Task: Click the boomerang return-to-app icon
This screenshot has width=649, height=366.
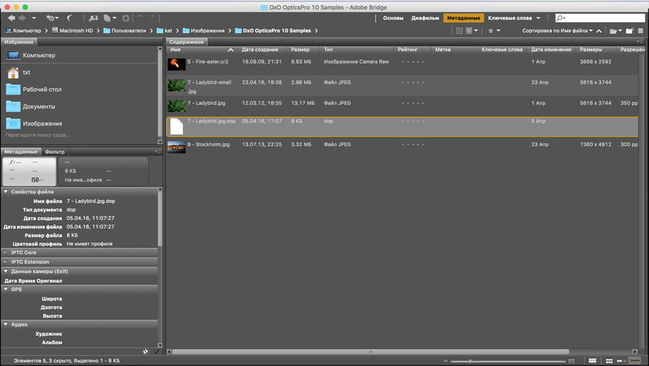Action: (x=70, y=18)
